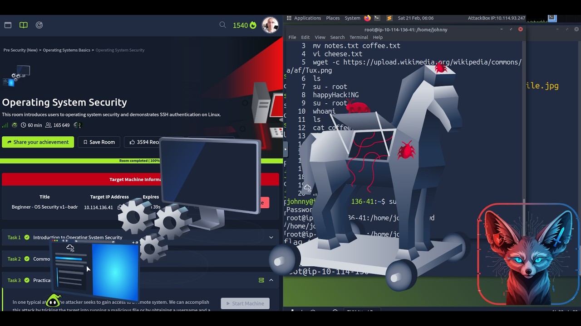Open the terminal Search menu

(337, 37)
